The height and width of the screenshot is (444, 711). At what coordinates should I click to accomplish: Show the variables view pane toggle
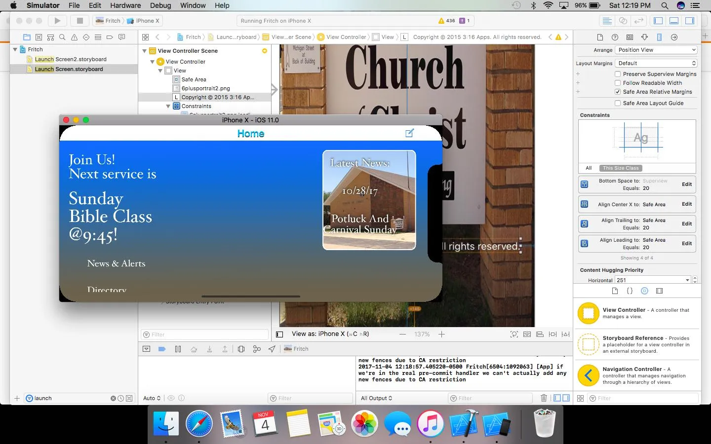point(557,398)
